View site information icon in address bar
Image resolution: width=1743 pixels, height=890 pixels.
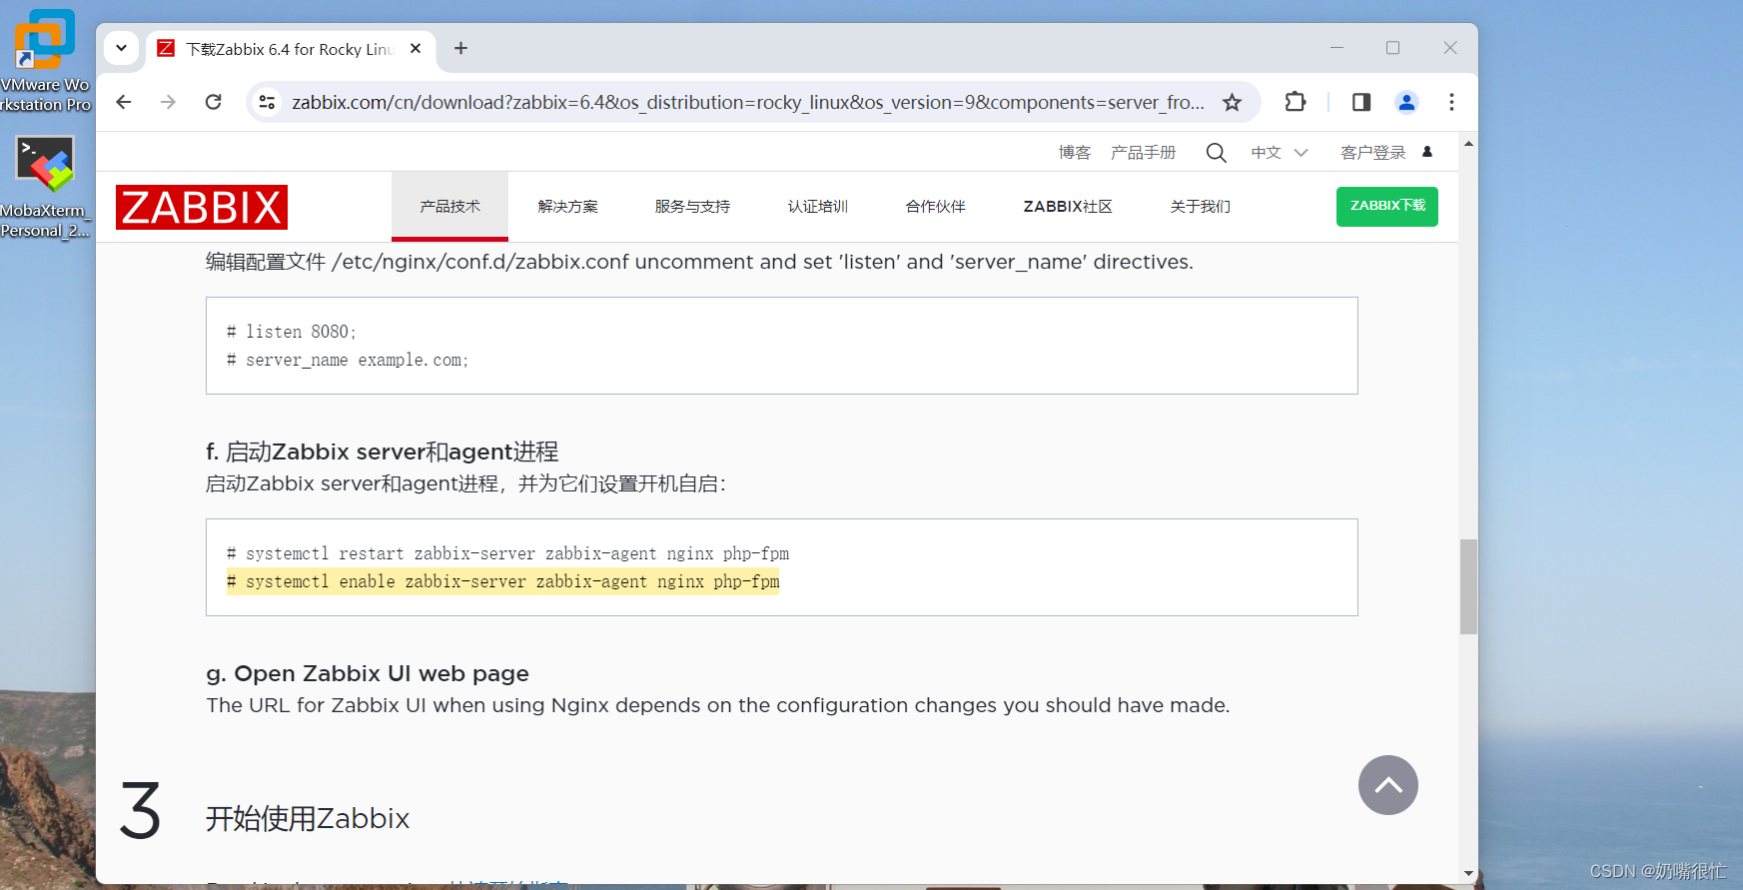coord(267,102)
